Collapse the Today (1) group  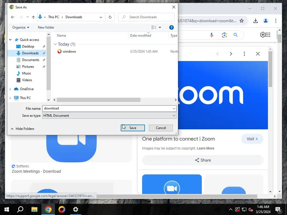pyautogui.click(x=55, y=44)
